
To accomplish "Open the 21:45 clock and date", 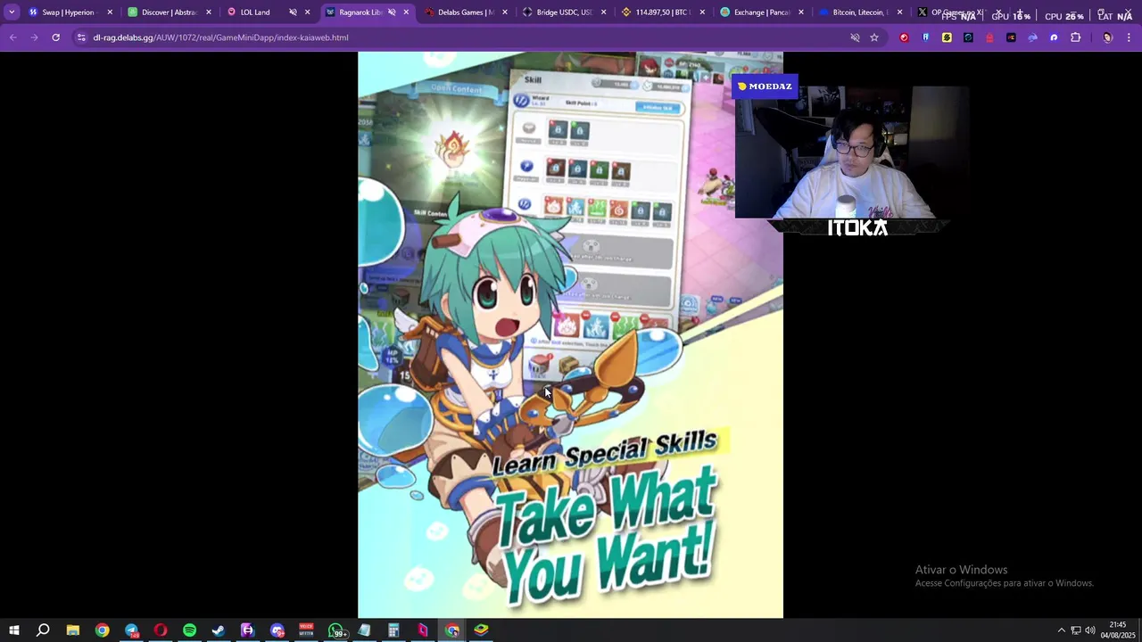I will pos(1118,630).
